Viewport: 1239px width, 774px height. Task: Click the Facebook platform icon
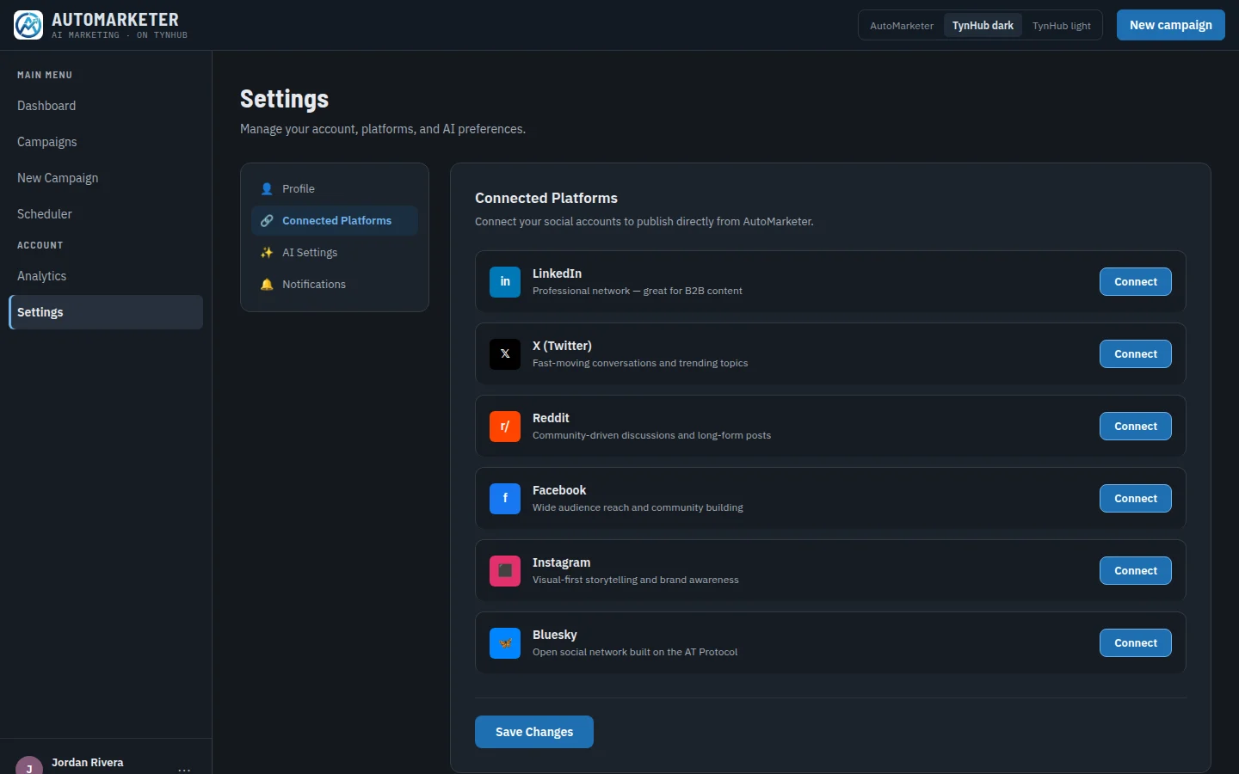click(x=505, y=499)
